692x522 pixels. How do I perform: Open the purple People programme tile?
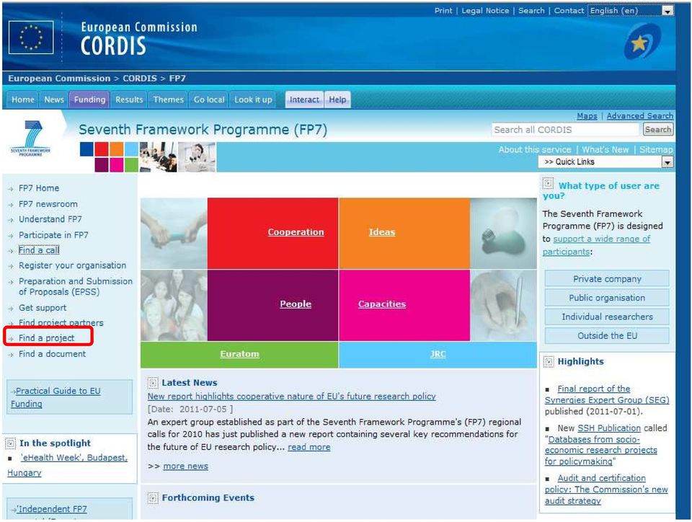pos(272,305)
